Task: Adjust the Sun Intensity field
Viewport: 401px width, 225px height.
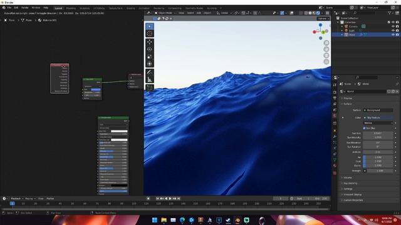Action: (378, 137)
